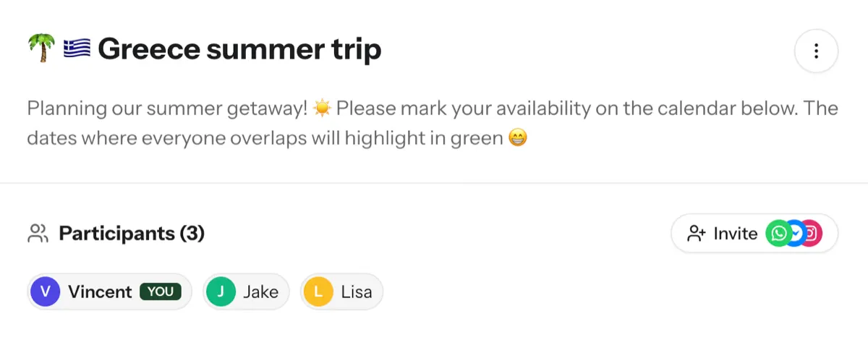Click the Greek flag emoji

(x=76, y=50)
